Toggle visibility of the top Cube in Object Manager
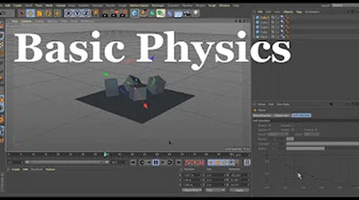The height and width of the screenshot is (200, 359). tap(282, 17)
